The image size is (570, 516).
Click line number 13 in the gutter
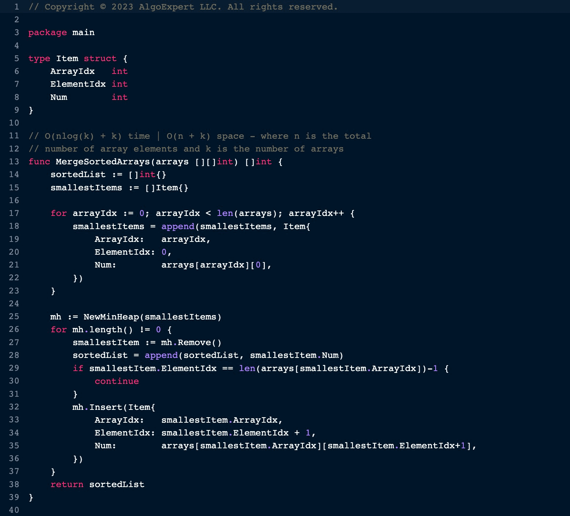[x=14, y=162]
